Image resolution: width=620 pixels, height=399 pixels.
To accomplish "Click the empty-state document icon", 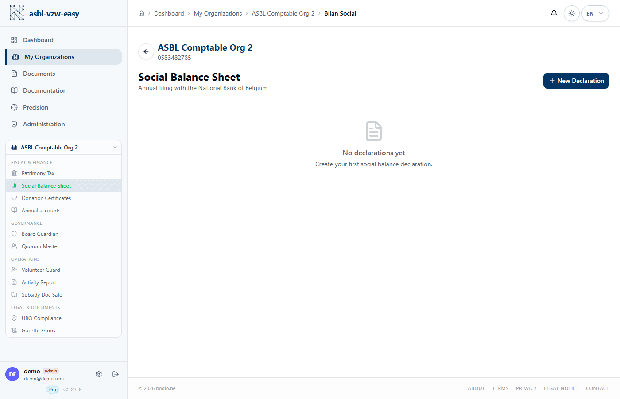I will click(374, 131).
